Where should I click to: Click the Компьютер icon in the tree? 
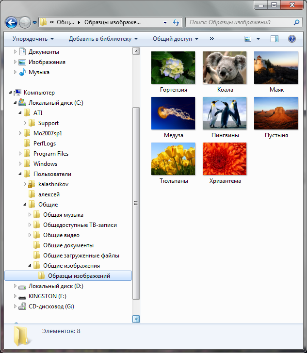click(x=17, y=92)
